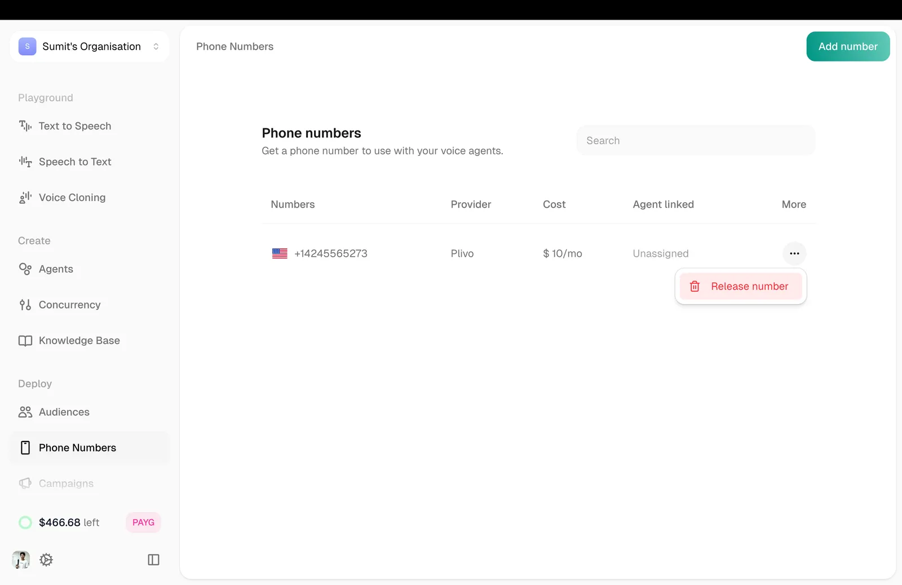Click the Voice Cloning icon
902x585 pixels.
coord(25,198)
